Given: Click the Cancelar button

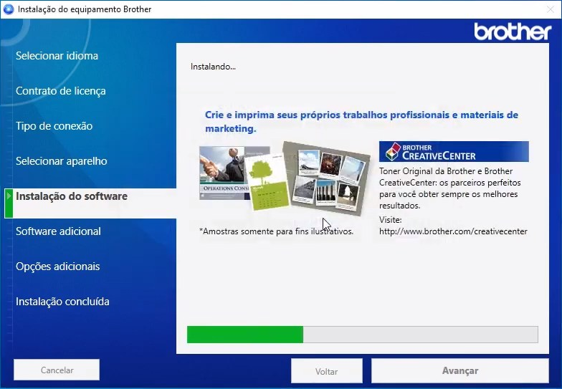Looking at the screenshot, I should coord(57,370).
